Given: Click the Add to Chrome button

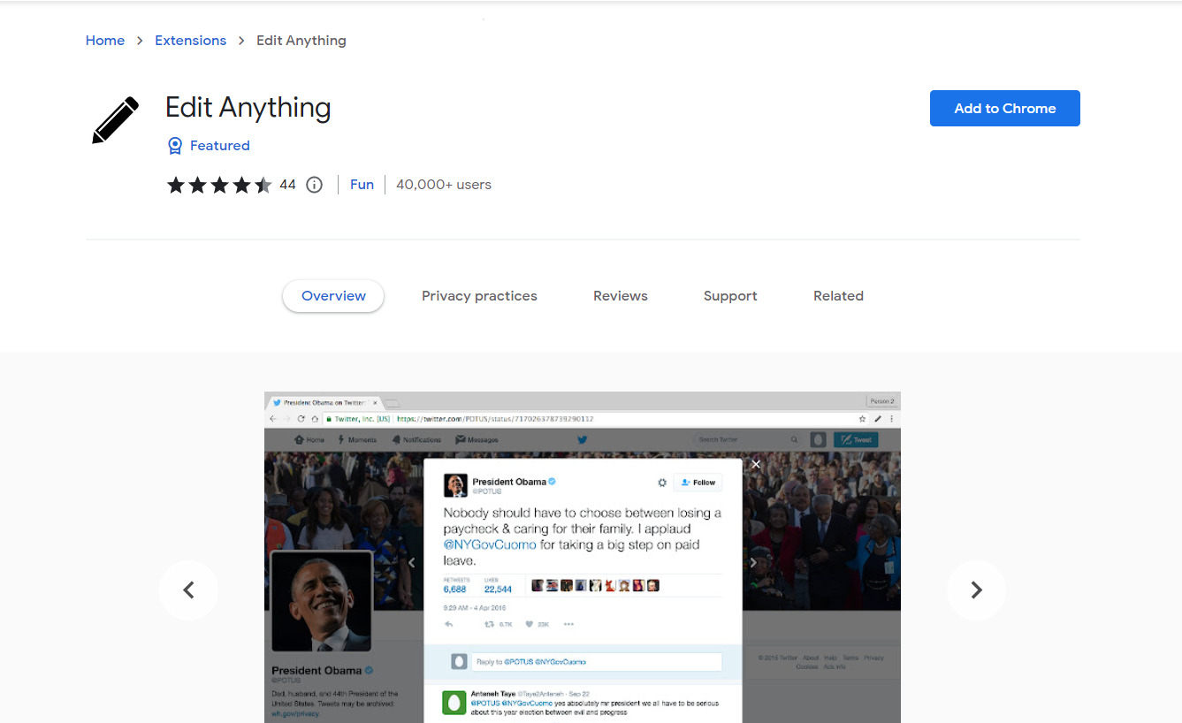Looking at the screenshot, I should (x=1004, y=108).
